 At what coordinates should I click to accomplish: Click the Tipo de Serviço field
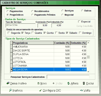(21, 25)
